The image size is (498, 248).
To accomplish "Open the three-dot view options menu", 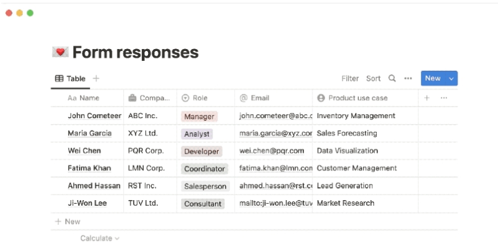I will point(408,78).
